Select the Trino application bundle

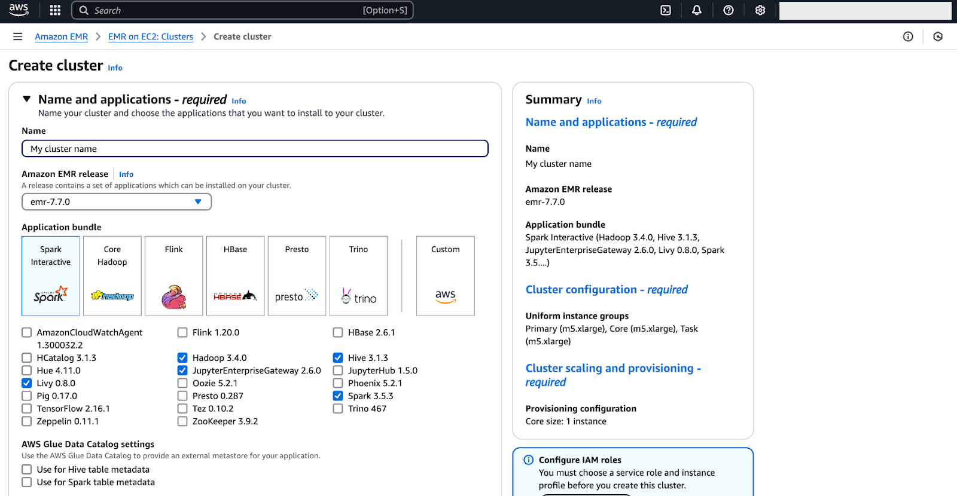tap(359, 275)
